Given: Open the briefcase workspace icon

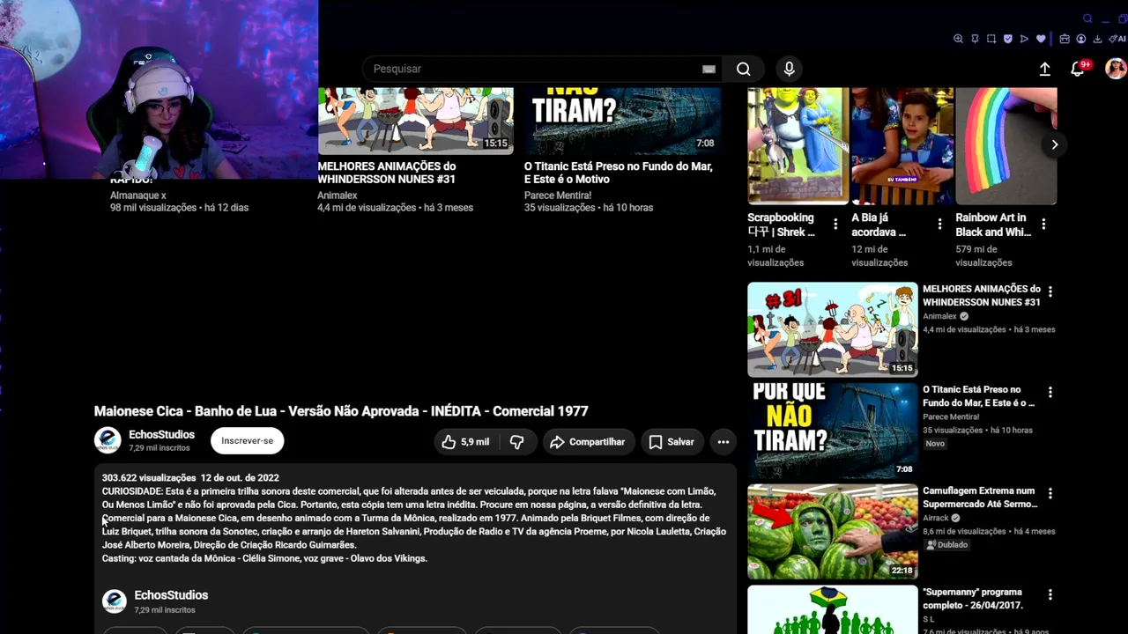Looking at the screenshot, I should tap(1065, 39).
